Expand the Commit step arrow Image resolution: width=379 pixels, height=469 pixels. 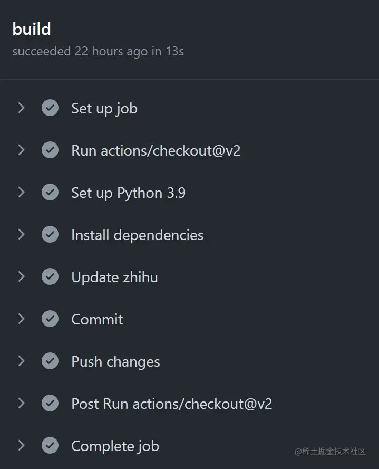click(22, 319)
